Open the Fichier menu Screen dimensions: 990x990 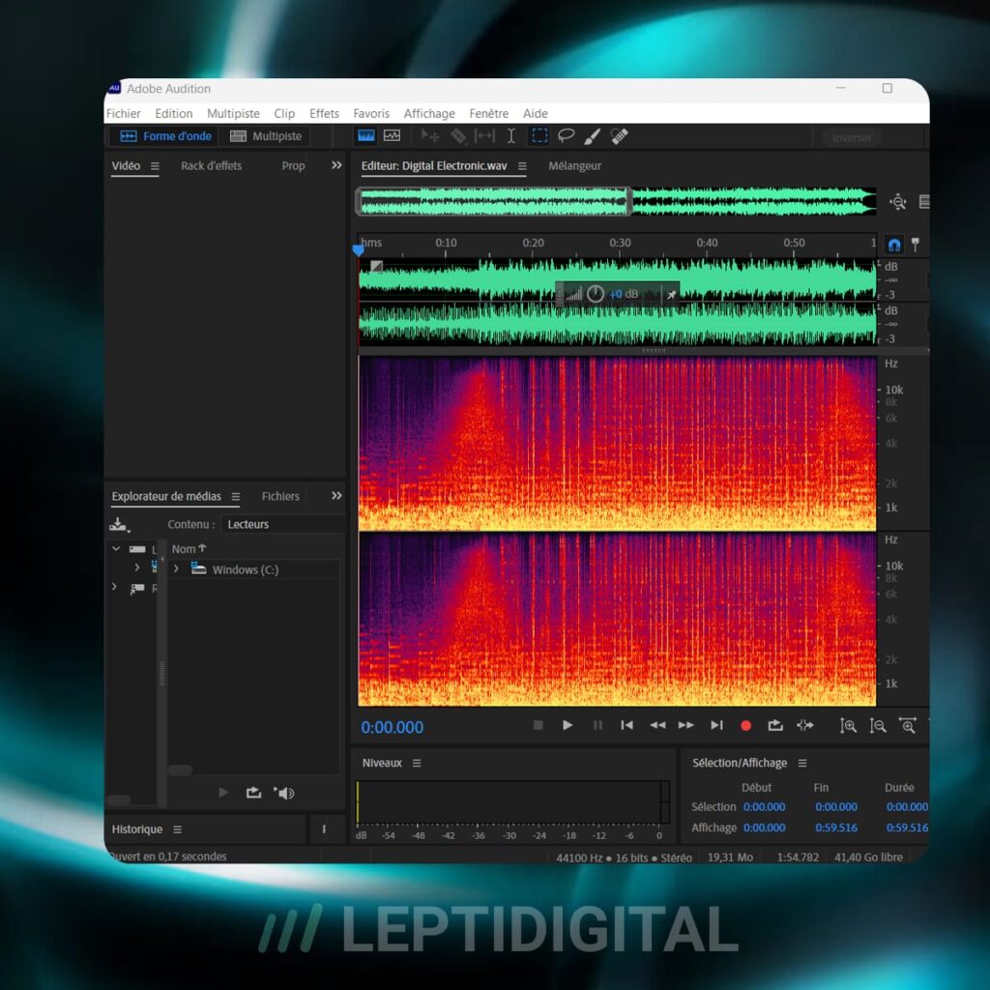123,114
